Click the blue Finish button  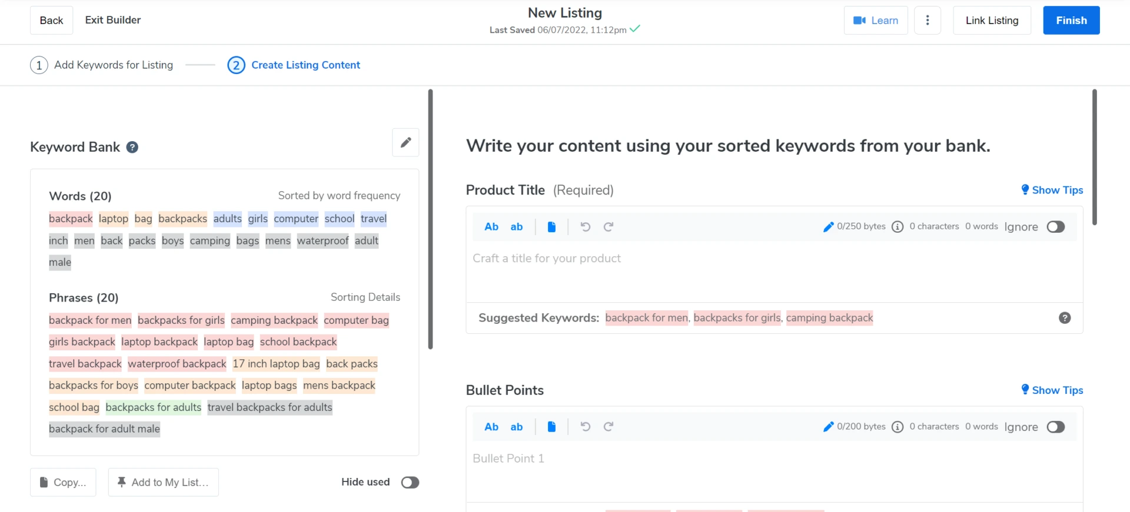point(1071,21)
